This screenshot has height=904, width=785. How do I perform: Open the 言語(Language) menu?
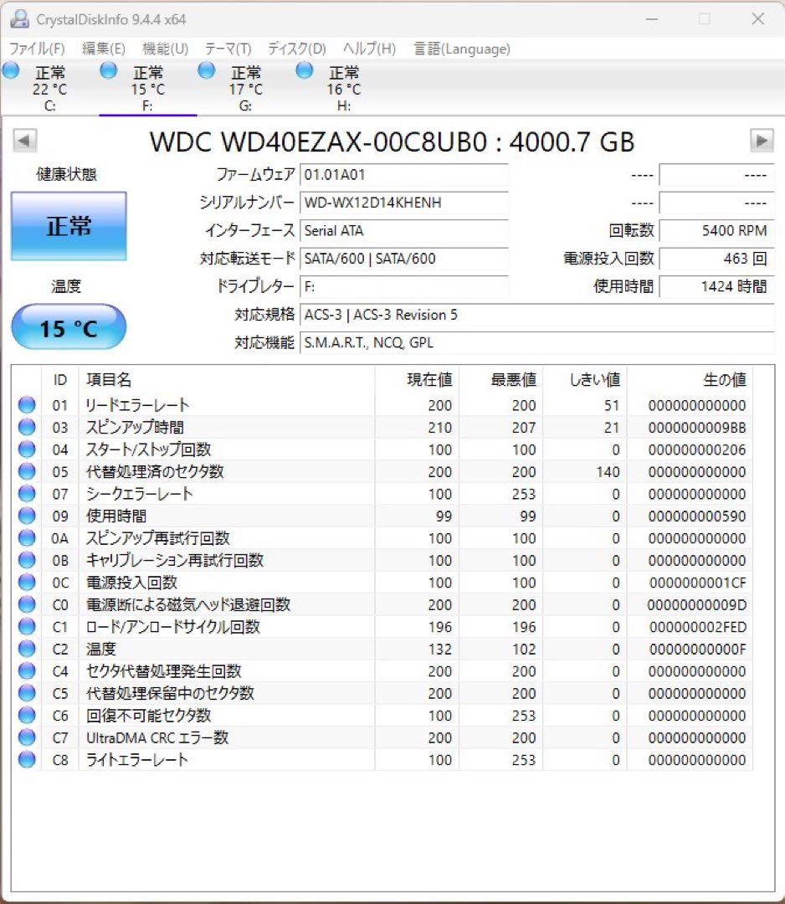coord(462,49)
